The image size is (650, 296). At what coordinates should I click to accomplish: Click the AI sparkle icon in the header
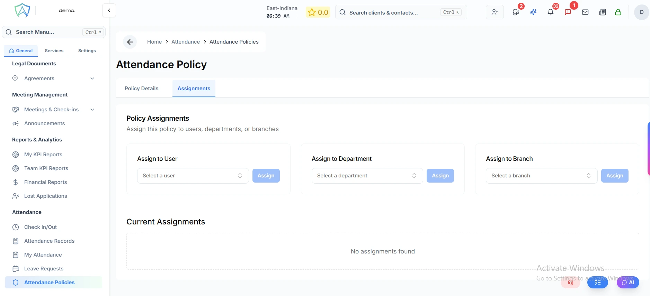point(533,12)
